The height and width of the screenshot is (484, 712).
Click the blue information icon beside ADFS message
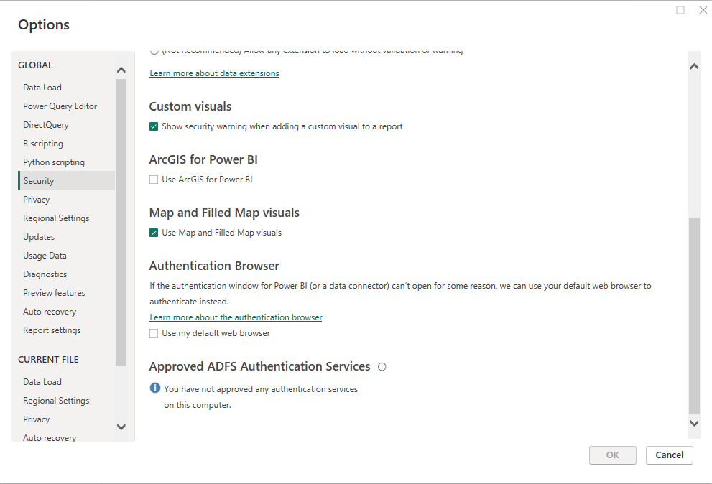155,388
